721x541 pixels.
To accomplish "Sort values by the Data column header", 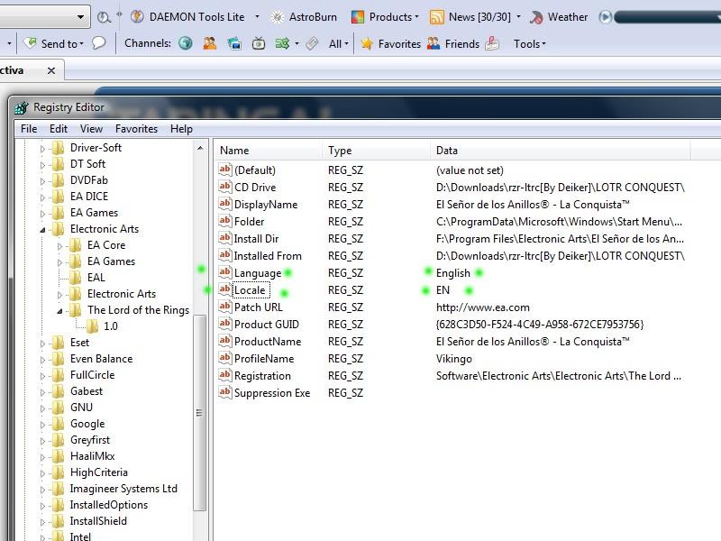I will point(560,151).
